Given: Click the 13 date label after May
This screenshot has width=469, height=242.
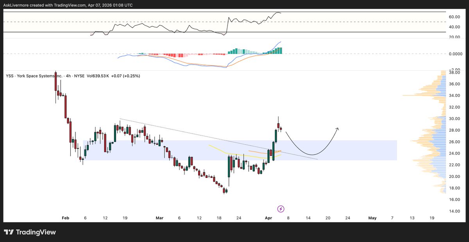Looking at the screenshot, I should point(412,218).
